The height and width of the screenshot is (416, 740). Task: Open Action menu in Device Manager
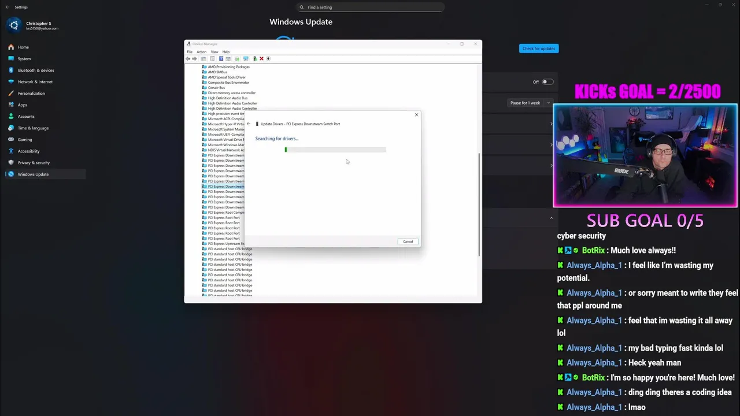coord(201,52)
